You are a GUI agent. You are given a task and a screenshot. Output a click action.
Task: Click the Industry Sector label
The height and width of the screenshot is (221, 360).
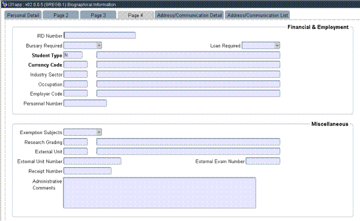point(46,75)
